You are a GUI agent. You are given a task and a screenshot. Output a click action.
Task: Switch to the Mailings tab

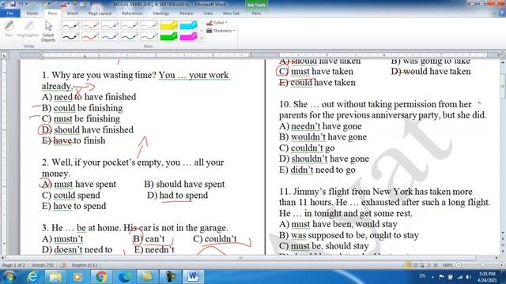coord(161,13)
